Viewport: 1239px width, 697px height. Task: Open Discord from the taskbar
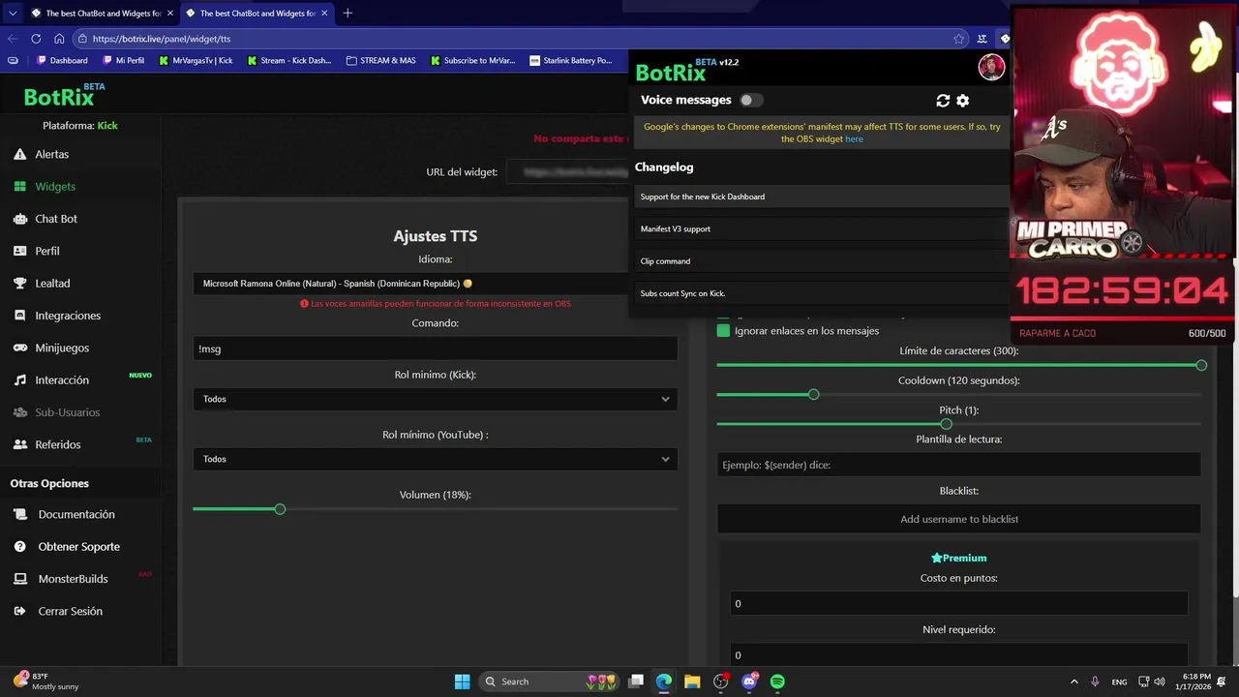click(x=749, y=682)
